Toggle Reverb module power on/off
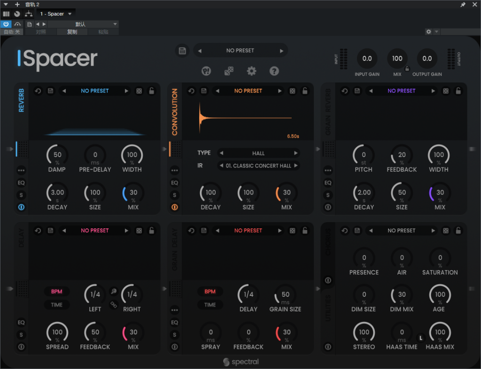This screenshot has height=369, width=481. click(x=21, y=207)
